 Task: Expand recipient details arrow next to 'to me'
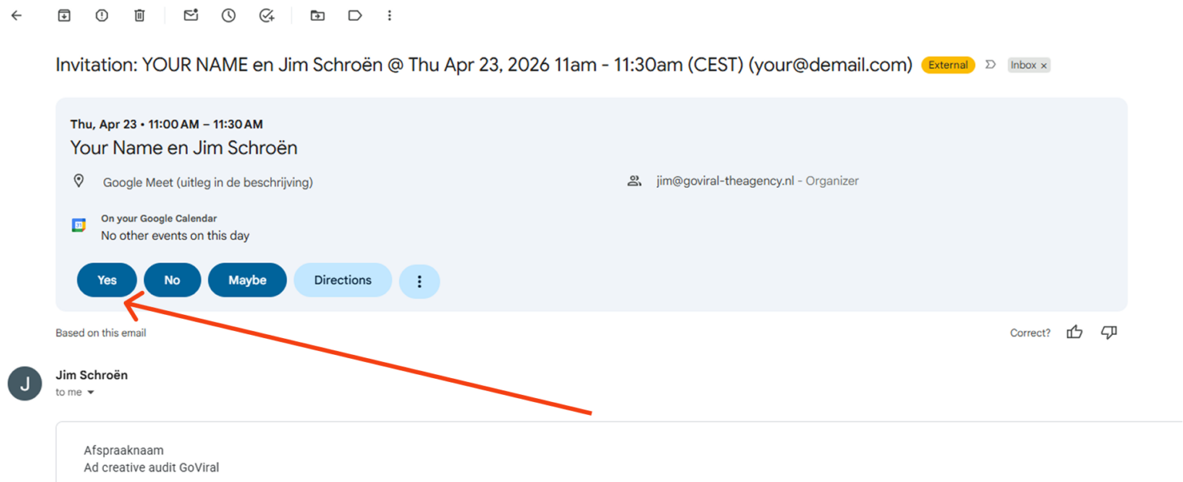click(x=91, y=393)
